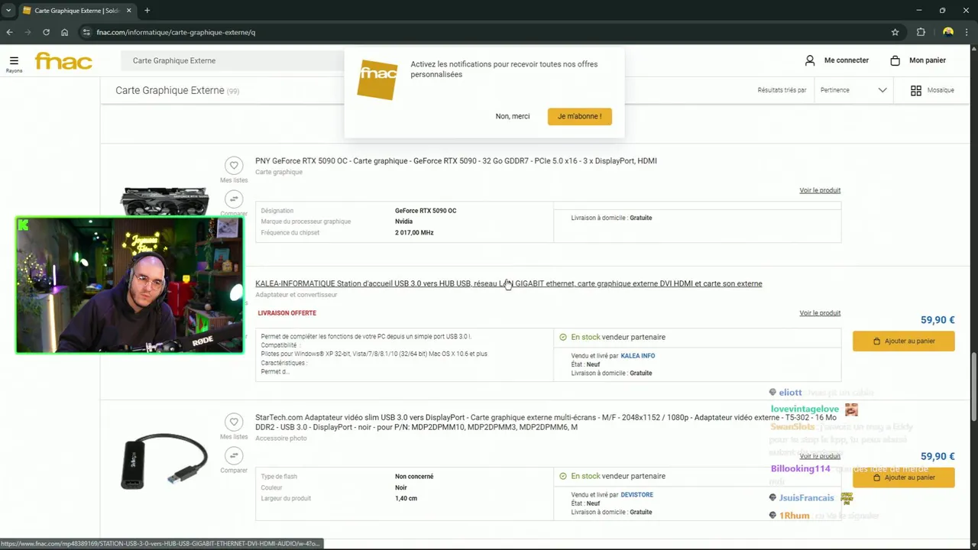
Task: Switch to Mosaique grid view icon
Action: 916,90
